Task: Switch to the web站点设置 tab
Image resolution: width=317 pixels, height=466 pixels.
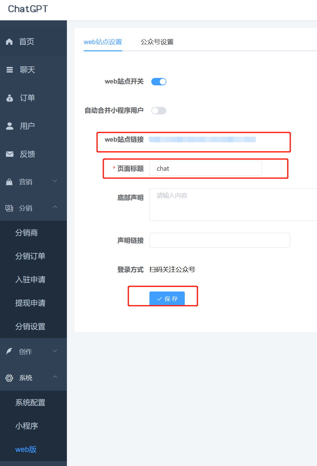Action: coord(103,42)
